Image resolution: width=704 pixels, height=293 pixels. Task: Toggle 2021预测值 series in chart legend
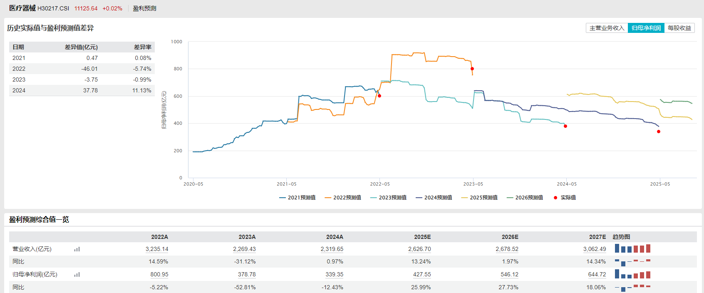coord(297,198)
